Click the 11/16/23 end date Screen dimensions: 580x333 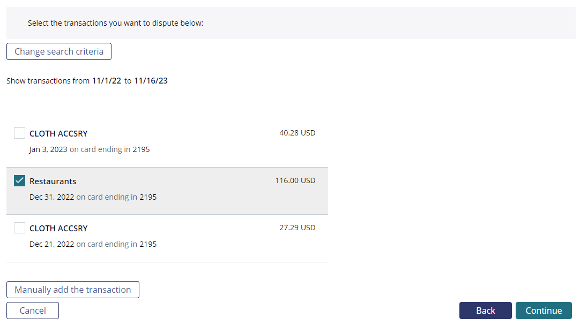[151, 80]
